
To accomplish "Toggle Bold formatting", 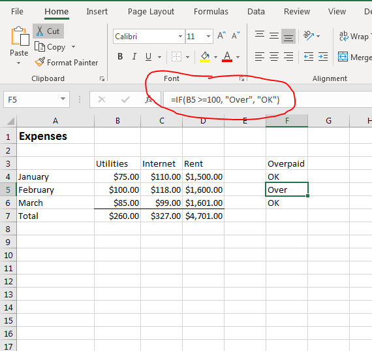I will pyautogui.click(x=120, y=57).
